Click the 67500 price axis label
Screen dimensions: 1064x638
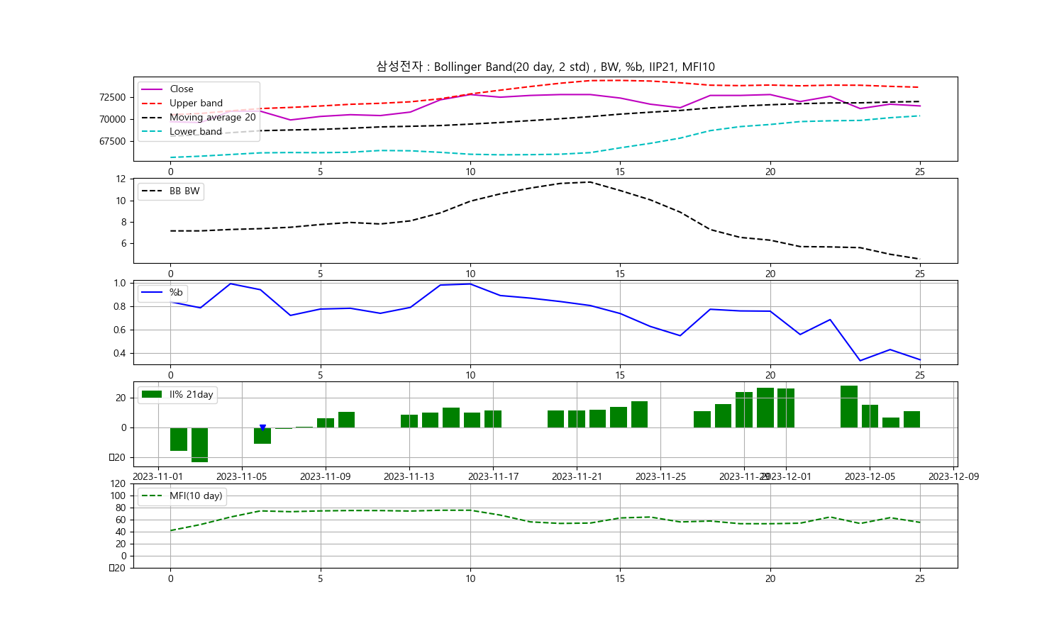(x=112, y=142)
